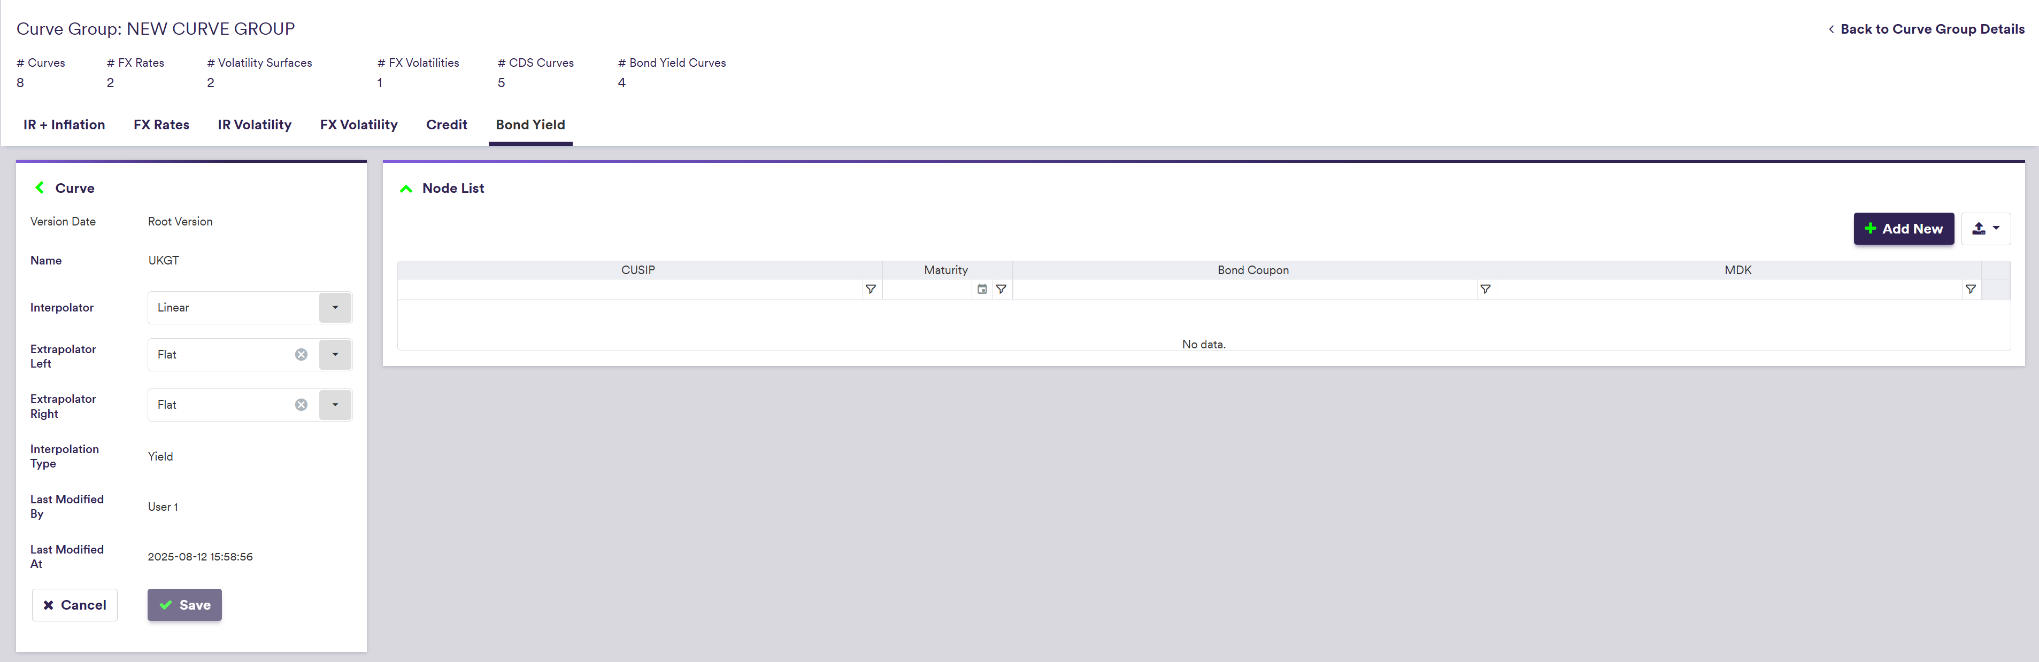This screenshot has width=2039, height=662.
Task: Open the Maturity calendar picker icon
Action: 981,290
